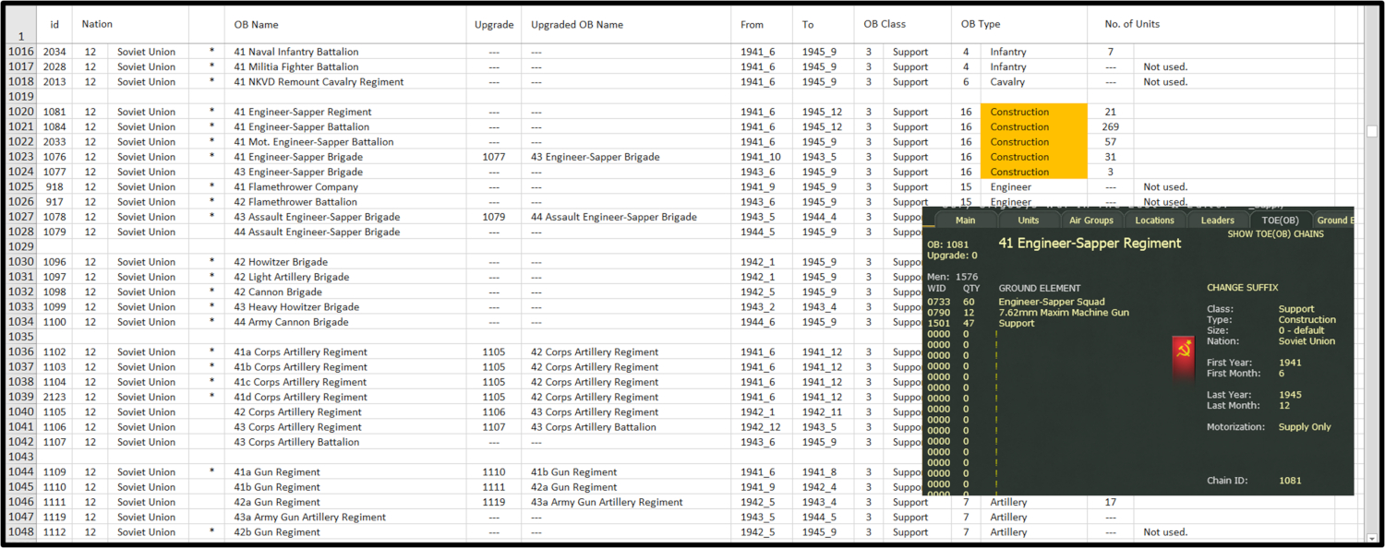Select the '43 Heavy Howitzer Brigade' cell

coord(345,307)
